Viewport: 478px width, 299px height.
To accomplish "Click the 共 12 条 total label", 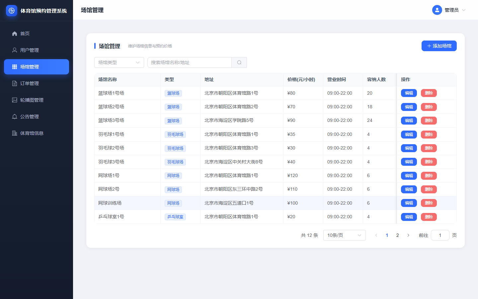I will tap(309, 235).
